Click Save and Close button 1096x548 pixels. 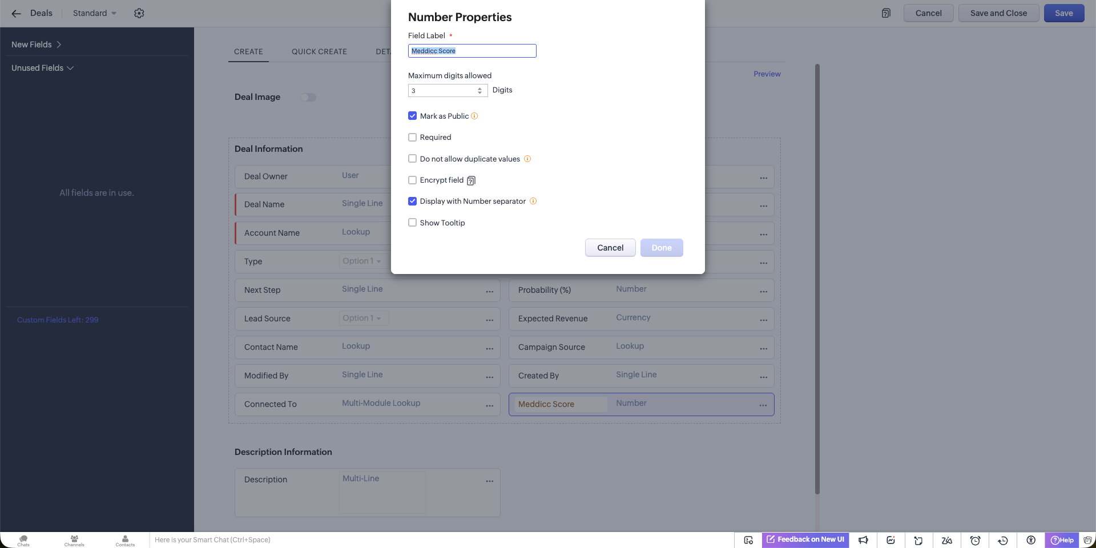(998, 13)
